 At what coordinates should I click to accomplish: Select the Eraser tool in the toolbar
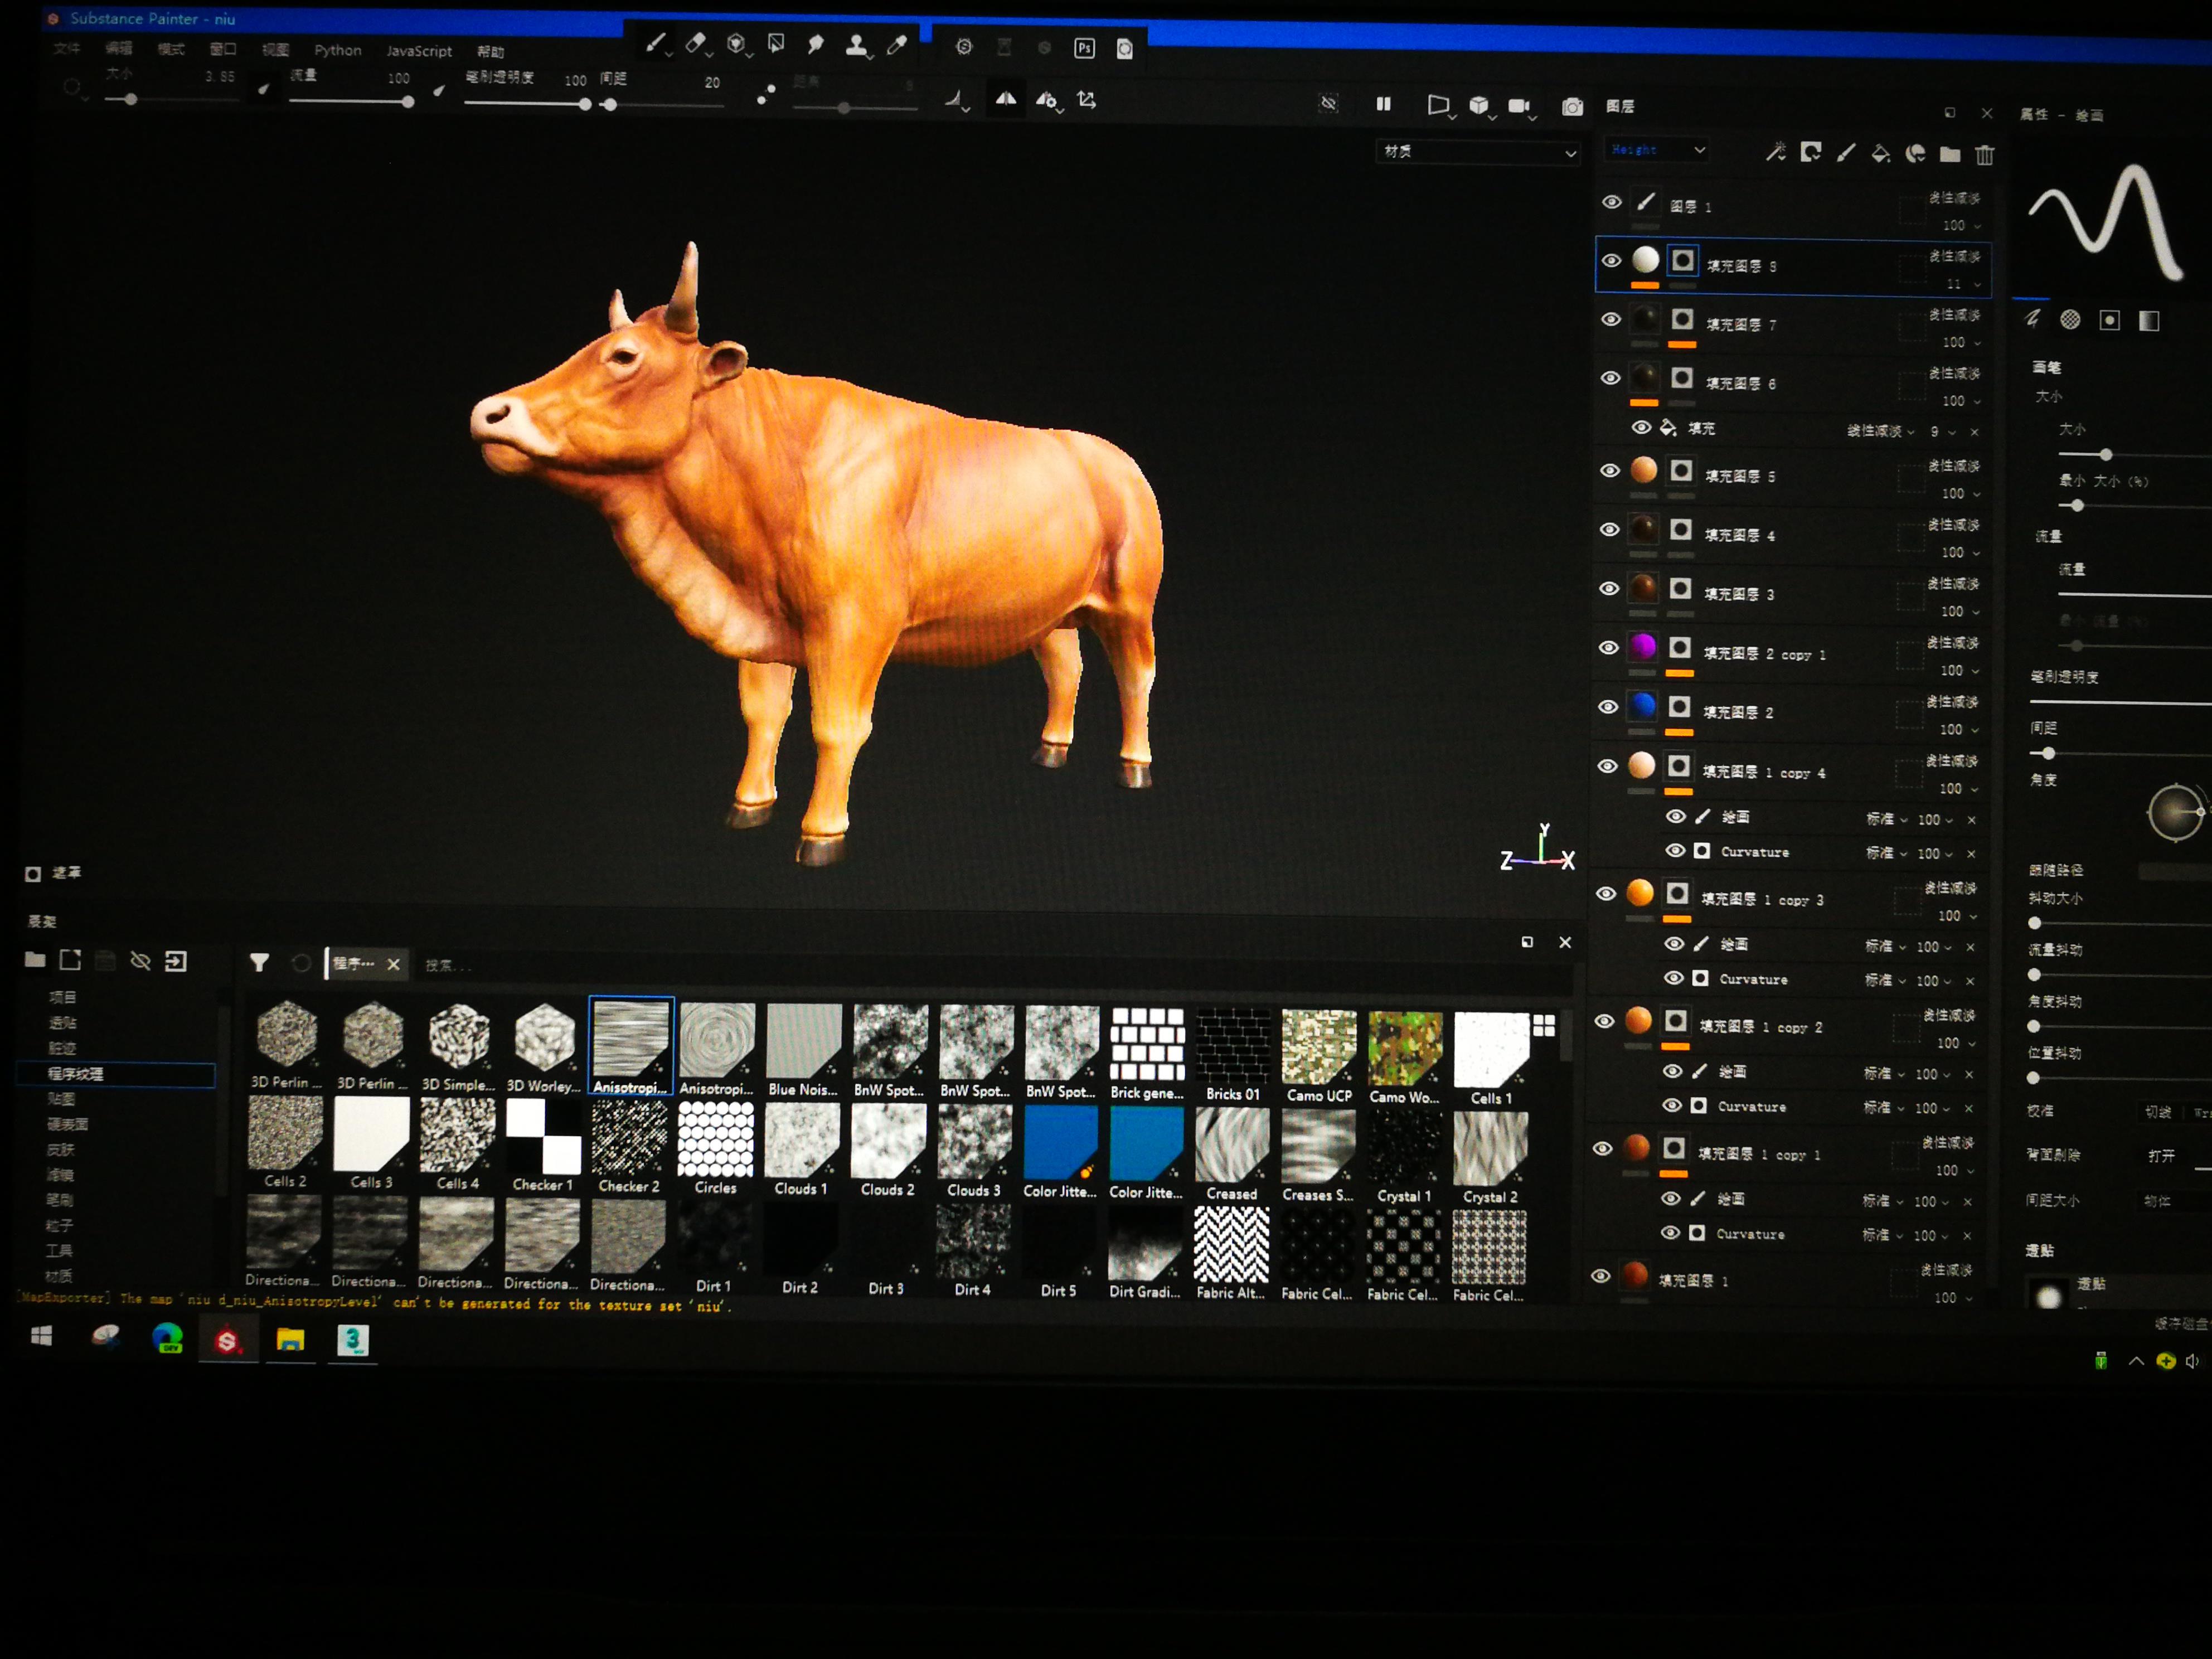click(x=695, y=43)
